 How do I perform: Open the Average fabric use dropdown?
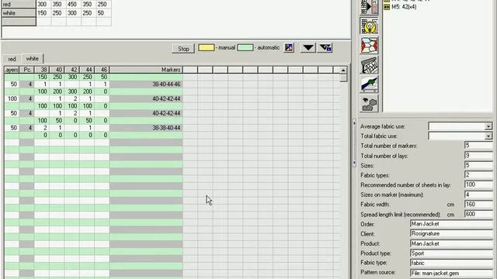click(488, 126)
